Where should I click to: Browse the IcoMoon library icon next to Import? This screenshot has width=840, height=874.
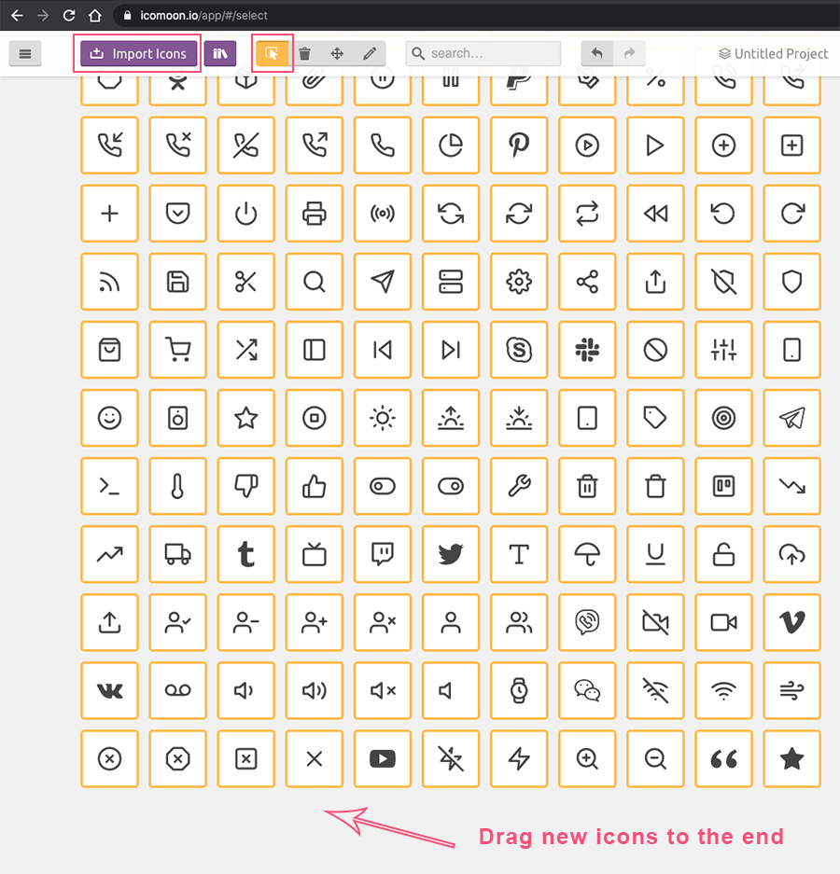(220, 53)
